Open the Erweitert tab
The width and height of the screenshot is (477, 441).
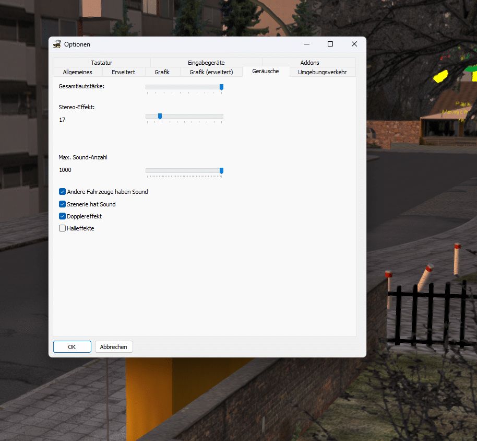pos(123,72)
